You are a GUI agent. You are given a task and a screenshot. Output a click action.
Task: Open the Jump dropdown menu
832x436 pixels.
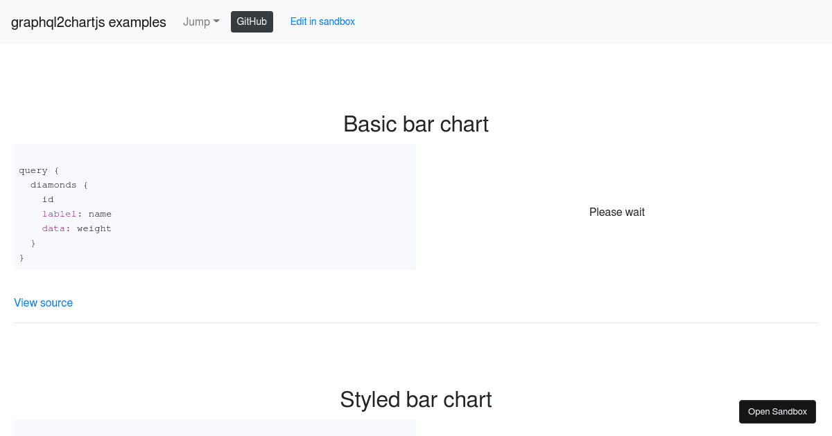point(196,21)
